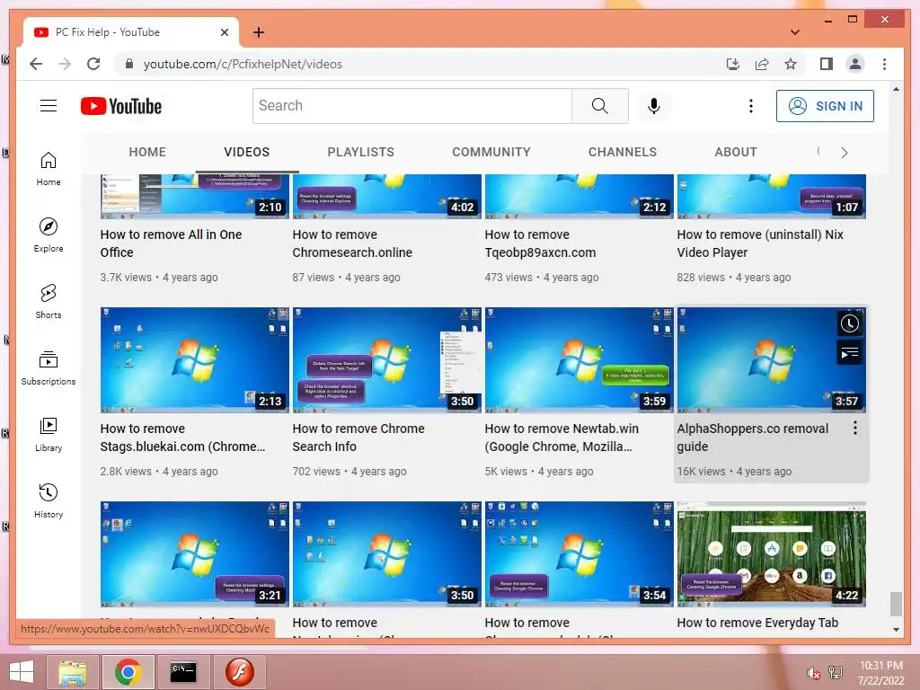Click the share page icon in address bar
This screenshot has height=690, width=920.
[x=762, y=64]
